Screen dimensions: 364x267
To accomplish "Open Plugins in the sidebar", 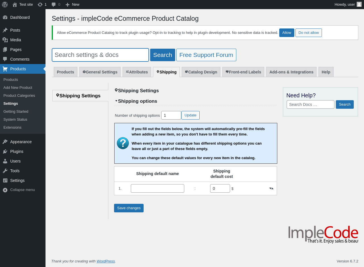I will click(16, 151).
